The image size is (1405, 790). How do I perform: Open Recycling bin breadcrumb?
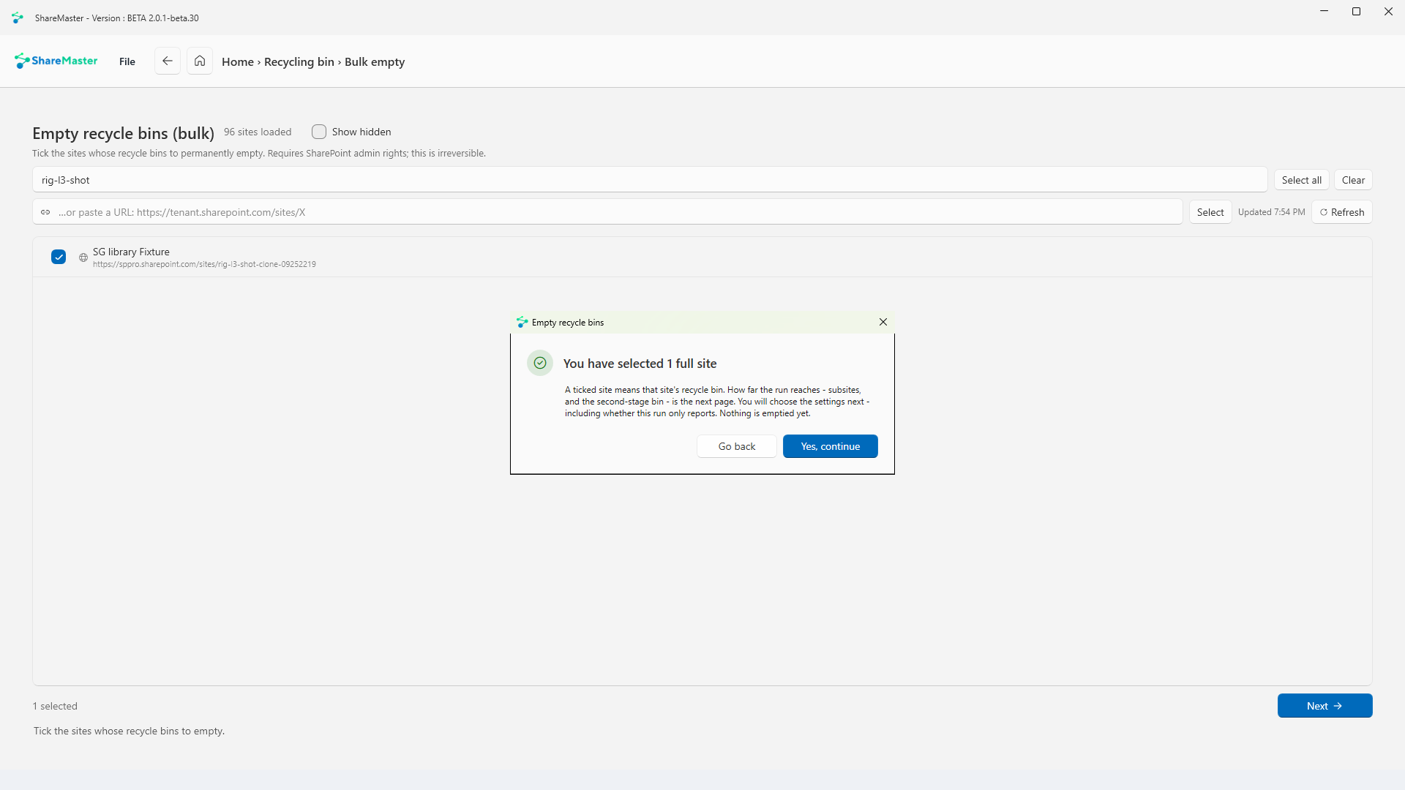[299, 62]
